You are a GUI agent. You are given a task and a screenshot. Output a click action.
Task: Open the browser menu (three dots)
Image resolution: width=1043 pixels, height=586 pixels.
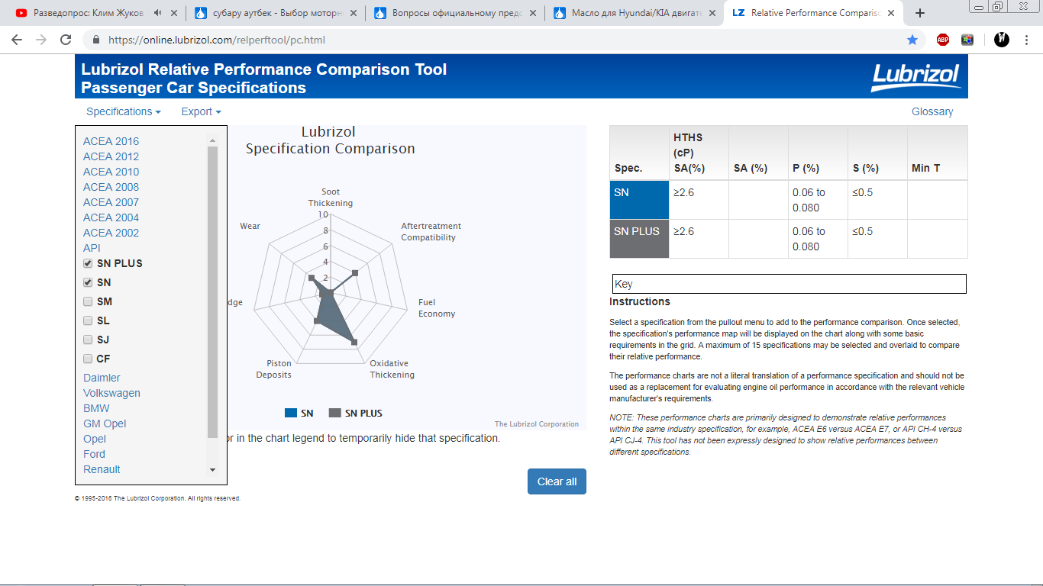1028,40
